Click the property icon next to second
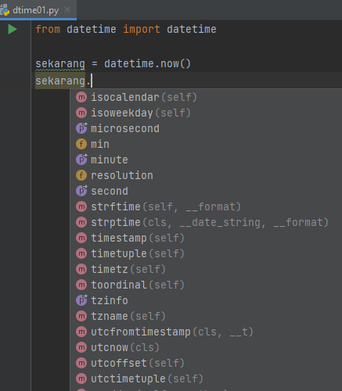342x391 pixels. 81,191
